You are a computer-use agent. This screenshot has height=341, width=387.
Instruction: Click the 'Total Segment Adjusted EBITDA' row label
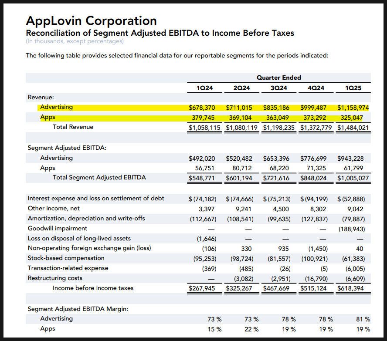click(x=99, y=178)
